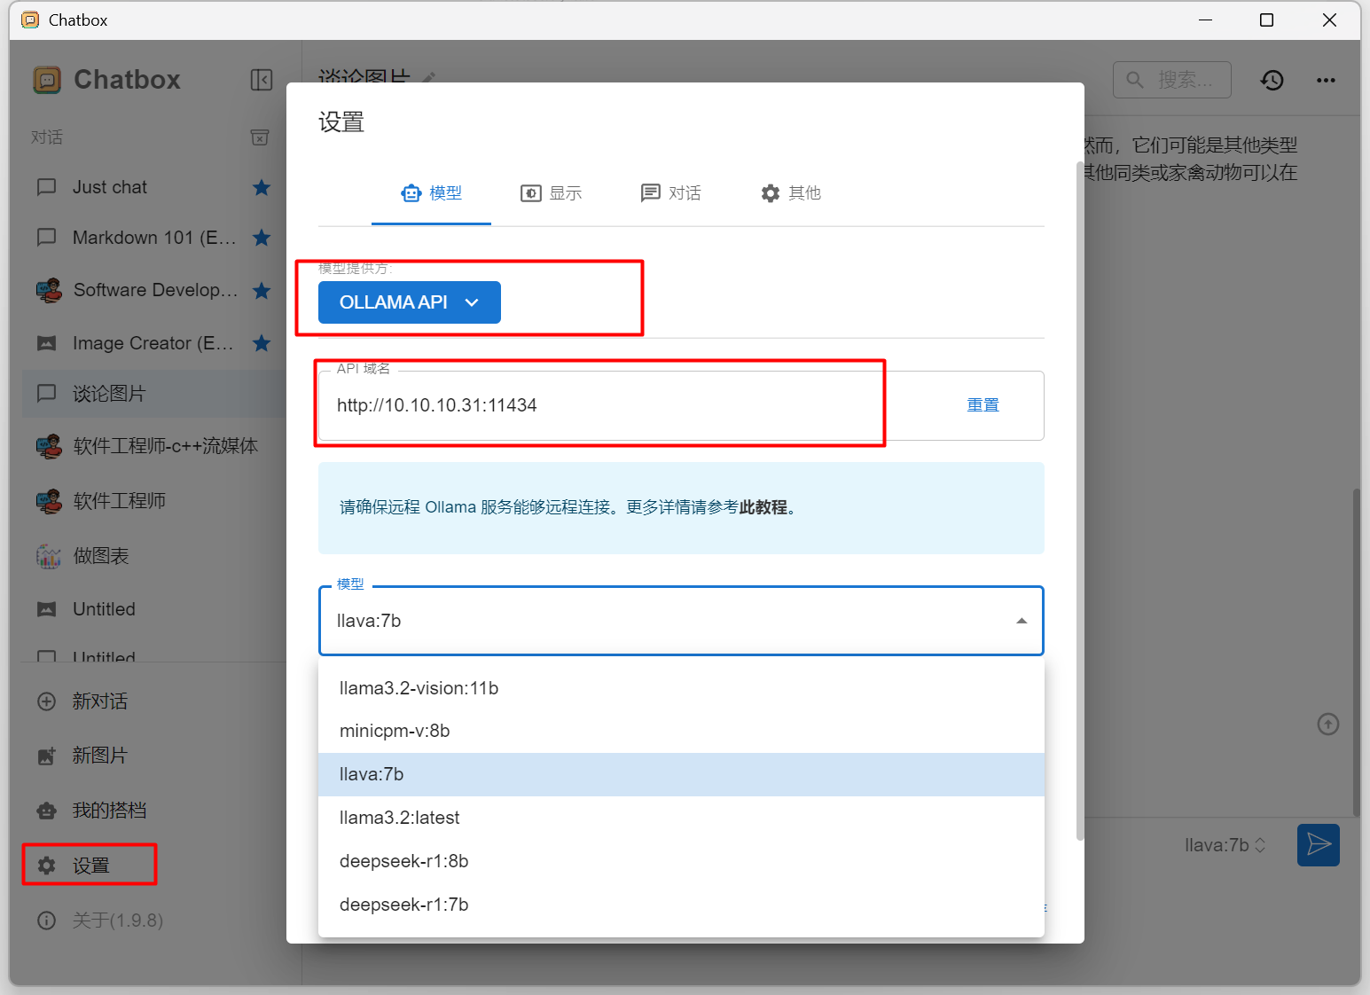Clear conversations with the trash icon
Screen dimensions: 1370x995
click(259, 137)
